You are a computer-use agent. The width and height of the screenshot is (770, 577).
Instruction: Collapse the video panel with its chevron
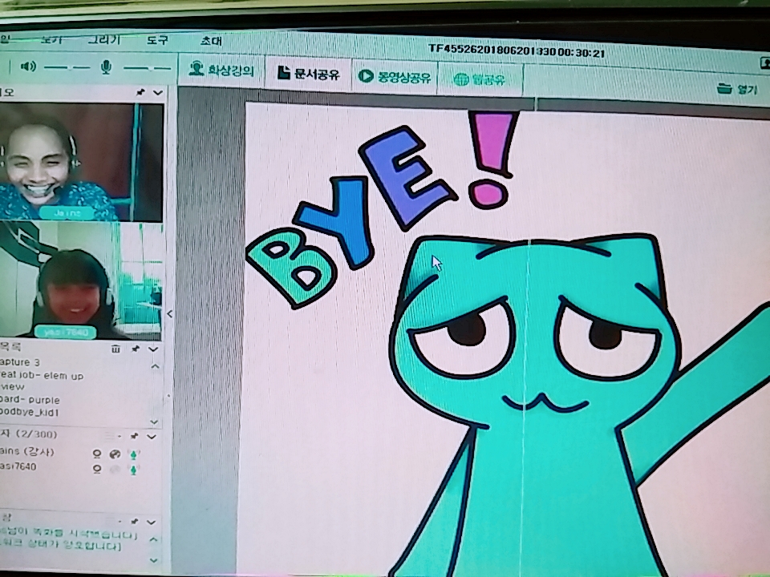point(157,93)
